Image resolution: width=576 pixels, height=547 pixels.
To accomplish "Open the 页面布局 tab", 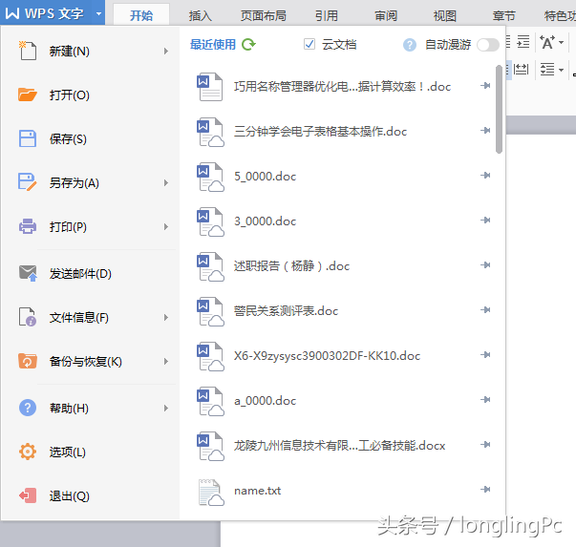I will [263, 15].
